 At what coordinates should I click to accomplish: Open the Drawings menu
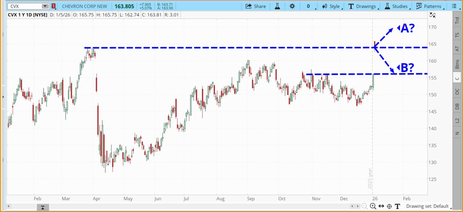tap(363, 6)
